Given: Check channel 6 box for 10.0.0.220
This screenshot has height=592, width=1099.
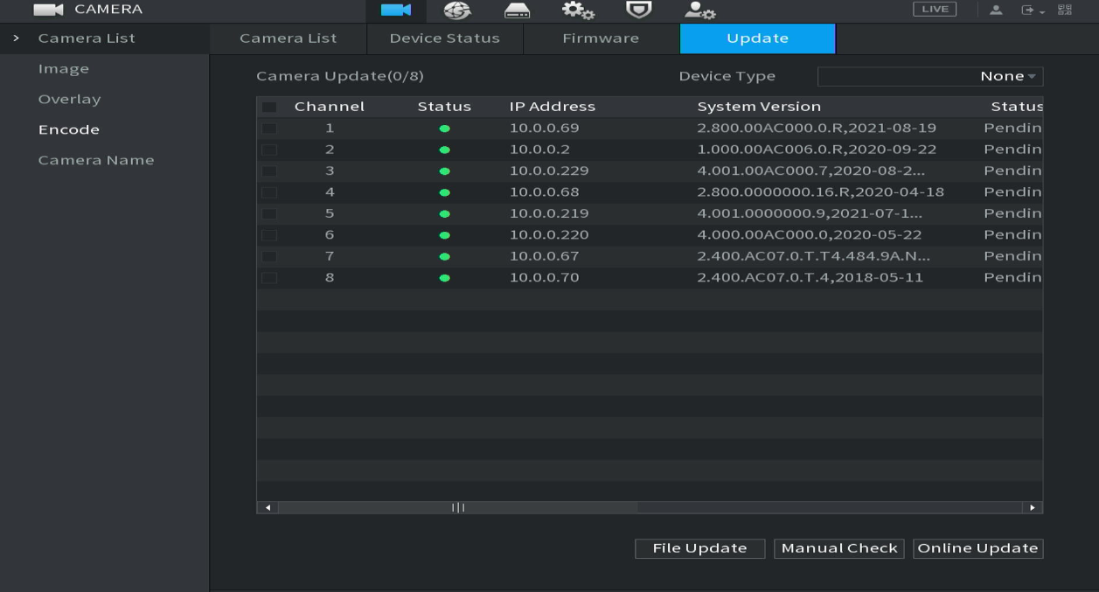Looking at the screenshot, I should tap(269, 234).
